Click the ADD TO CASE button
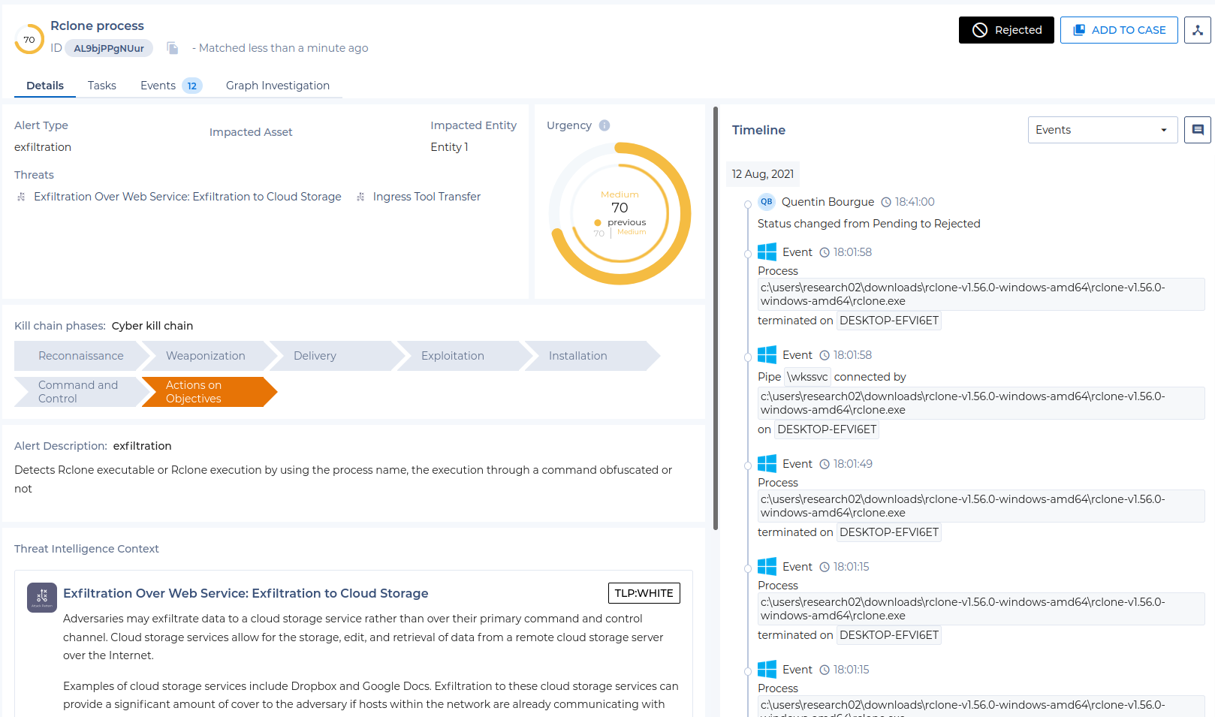 click(1119, 30)
